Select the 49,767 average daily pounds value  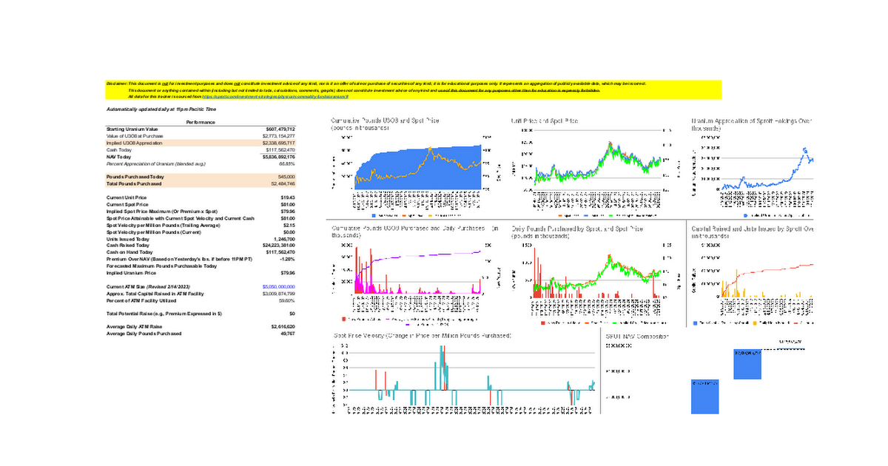(288, 334)
